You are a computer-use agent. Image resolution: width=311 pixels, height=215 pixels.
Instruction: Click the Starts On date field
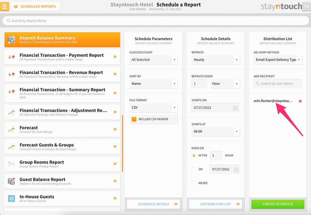coord(216,108)
